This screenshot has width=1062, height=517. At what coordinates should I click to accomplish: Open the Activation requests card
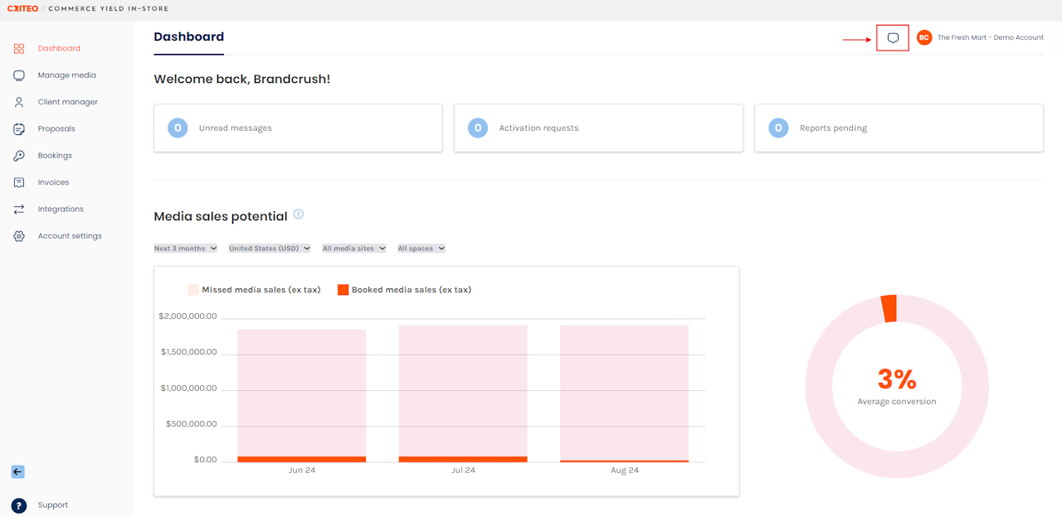click(598, 128)
